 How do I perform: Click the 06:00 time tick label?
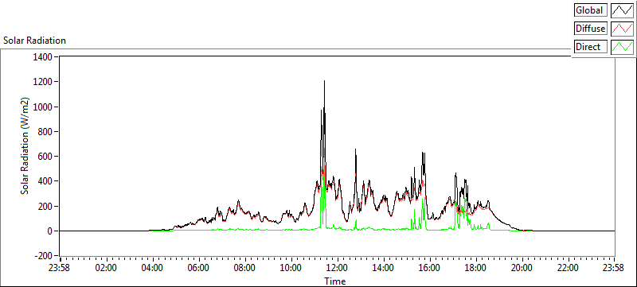click(x=198, y=268)
